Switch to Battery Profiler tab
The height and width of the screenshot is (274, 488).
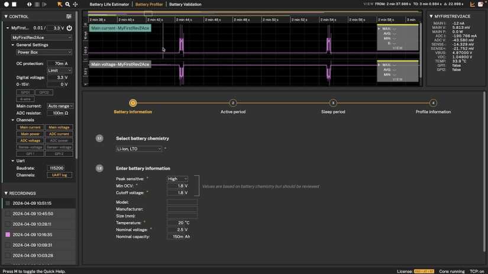149,4
